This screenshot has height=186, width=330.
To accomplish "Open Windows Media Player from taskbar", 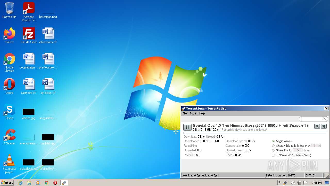I will 38,183.
